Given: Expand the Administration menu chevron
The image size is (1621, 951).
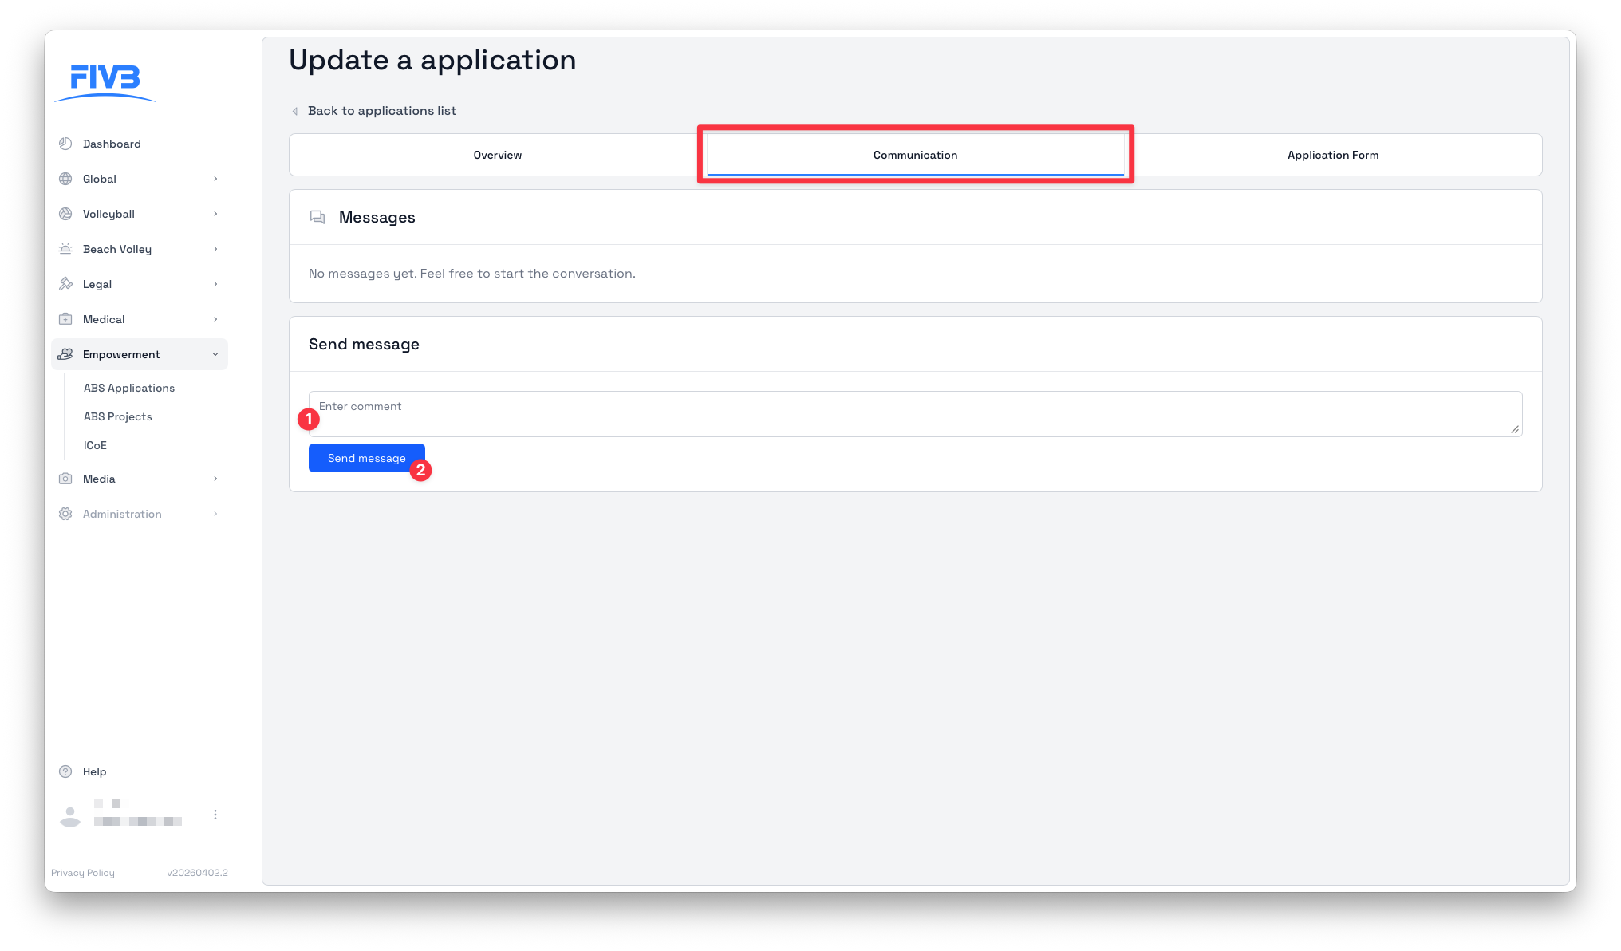Looking at the screenshot, I should pos(215,514).
